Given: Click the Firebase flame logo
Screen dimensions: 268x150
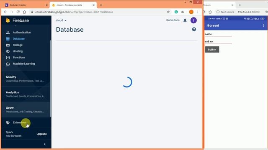Looking at the screenshot, I should point(8,20).
